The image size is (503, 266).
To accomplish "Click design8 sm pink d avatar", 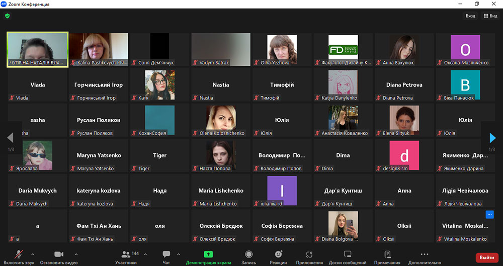I will (x=404, y=155).
